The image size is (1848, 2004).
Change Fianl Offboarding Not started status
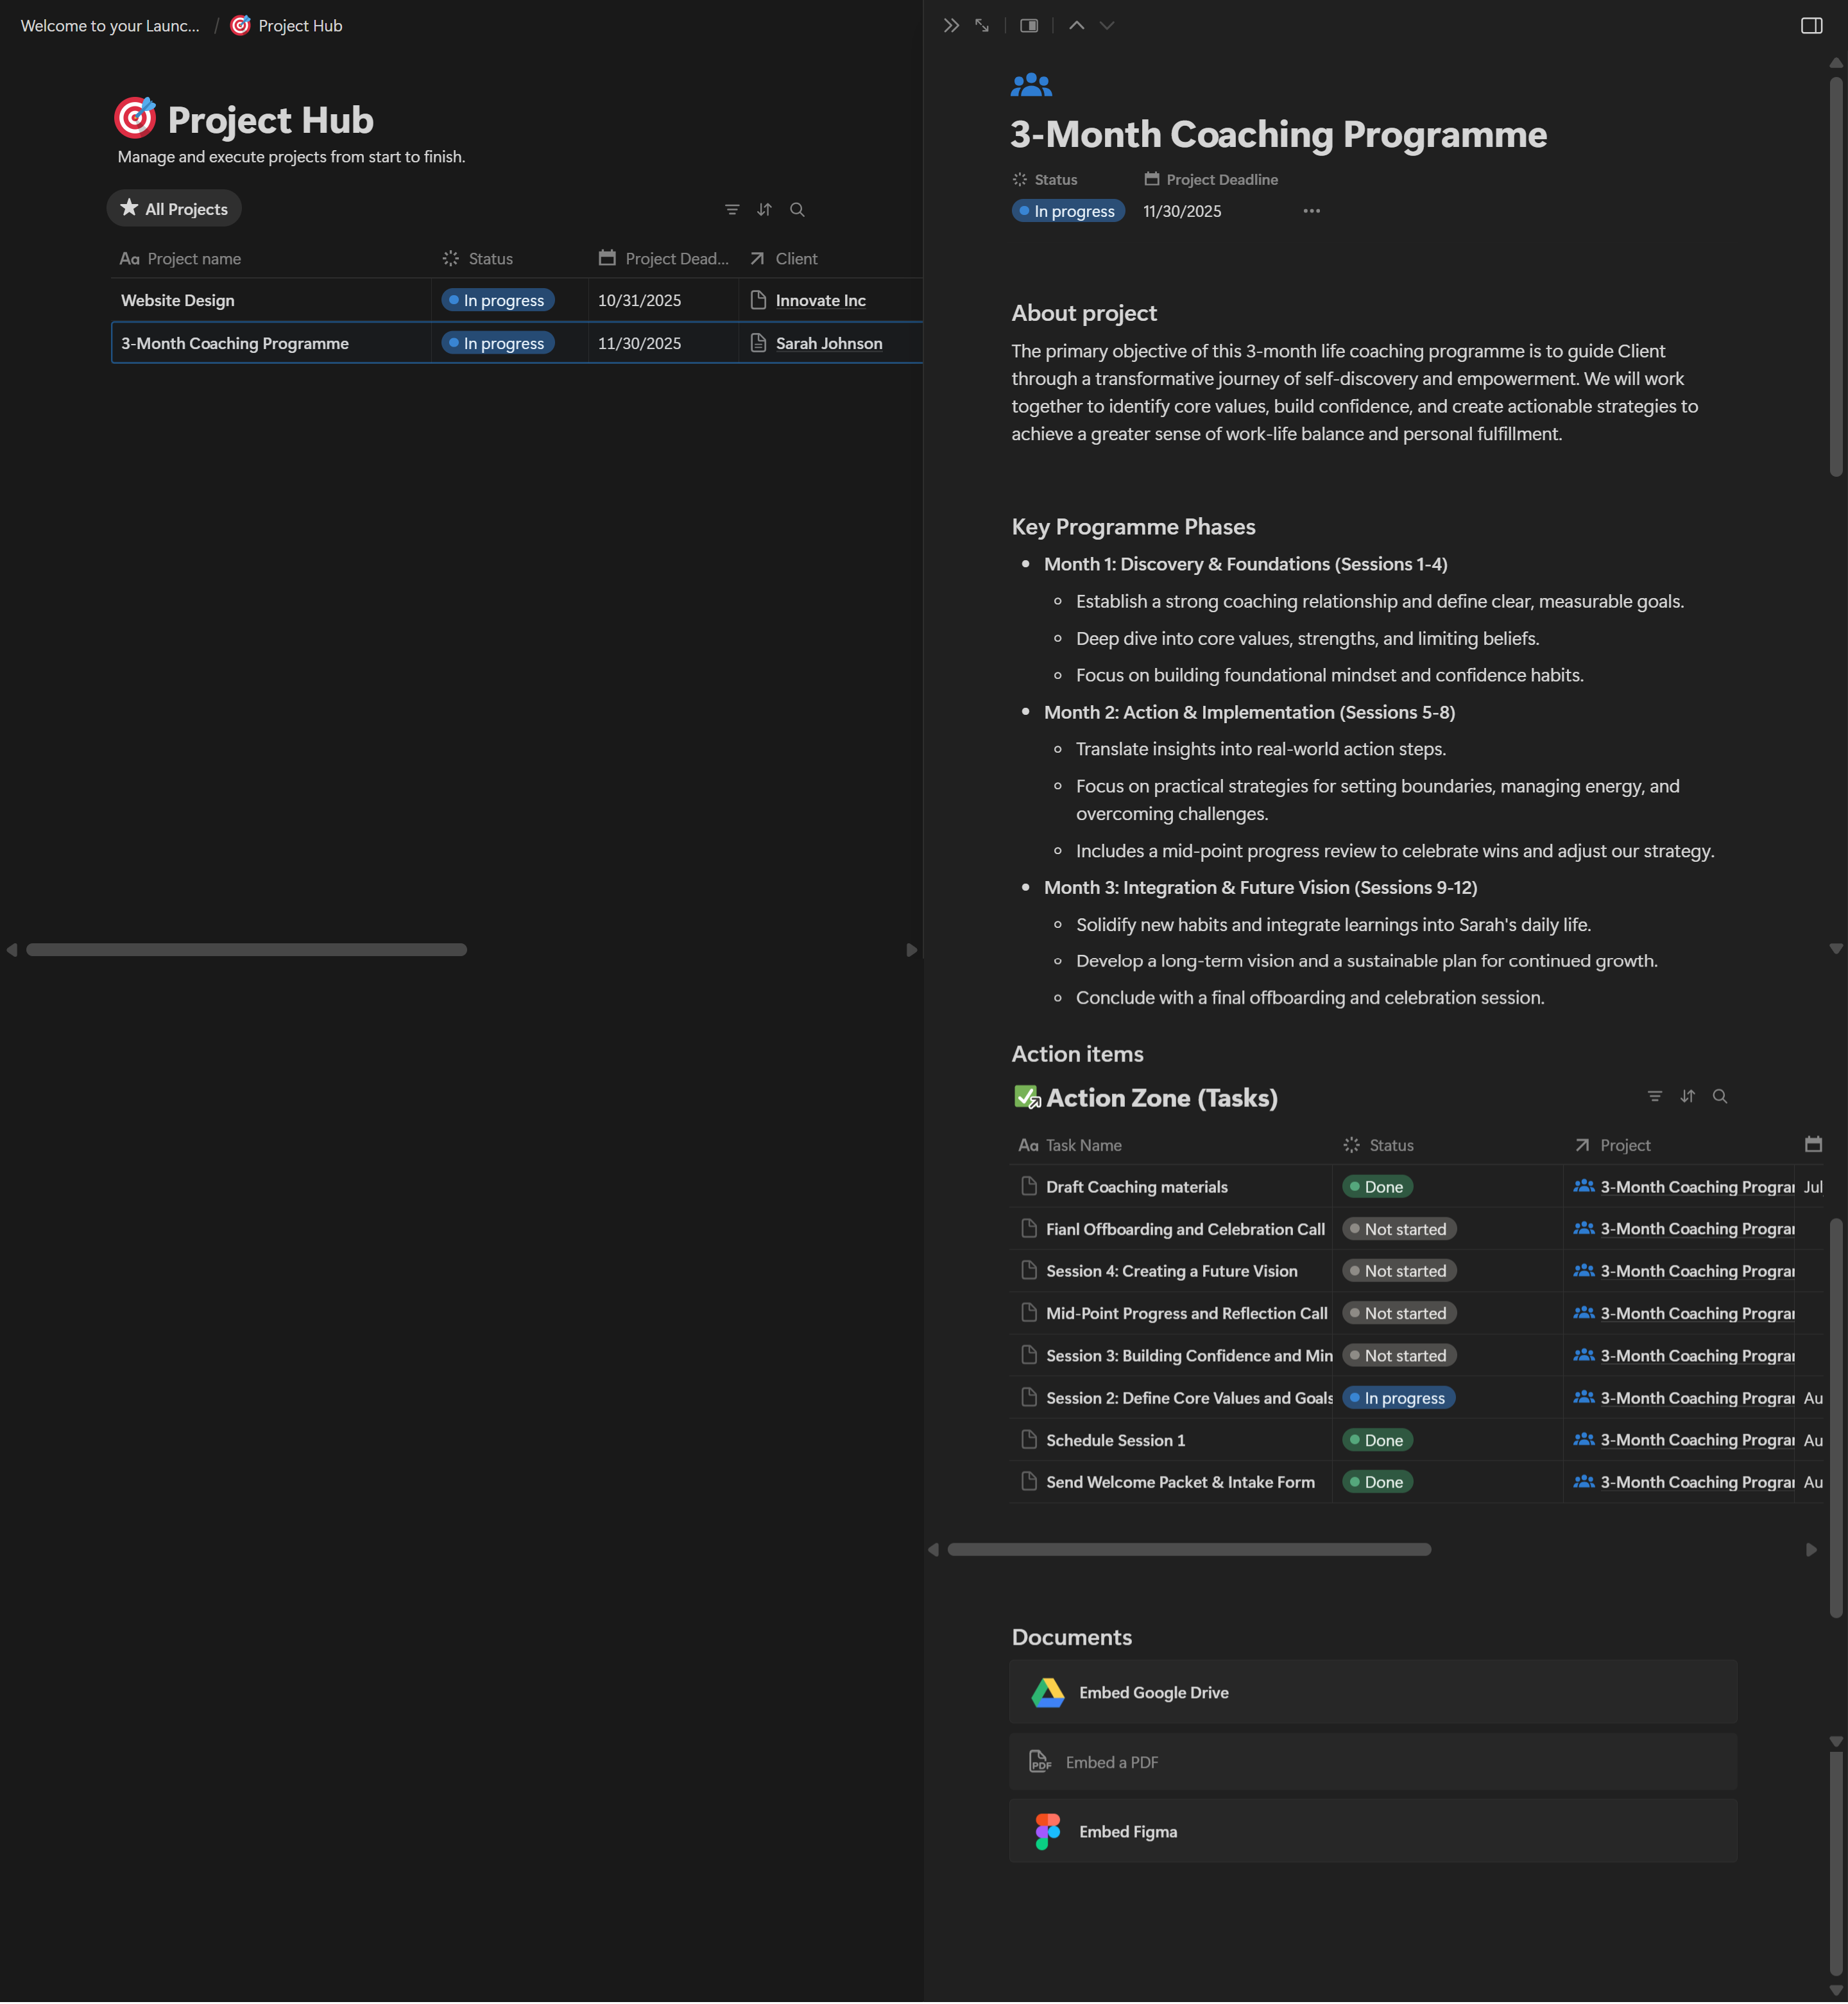(x=1399, y=1229)
